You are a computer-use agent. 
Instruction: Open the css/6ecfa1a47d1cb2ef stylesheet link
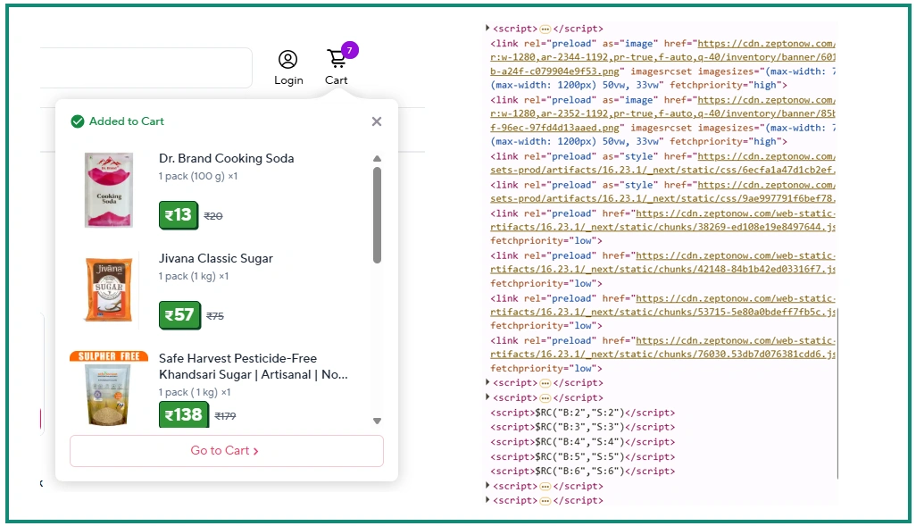[x=662, y=163]
